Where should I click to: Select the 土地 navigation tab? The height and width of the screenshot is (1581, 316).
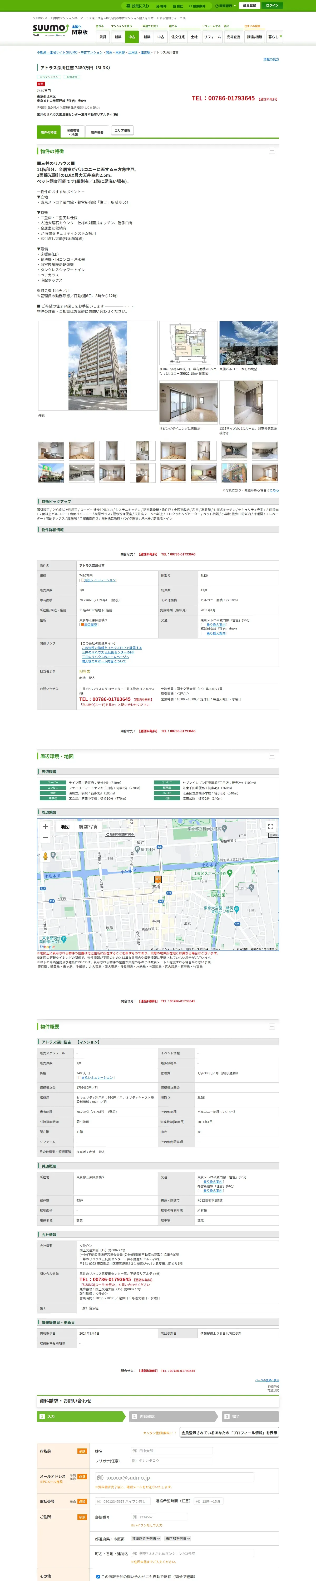(194, 37)
